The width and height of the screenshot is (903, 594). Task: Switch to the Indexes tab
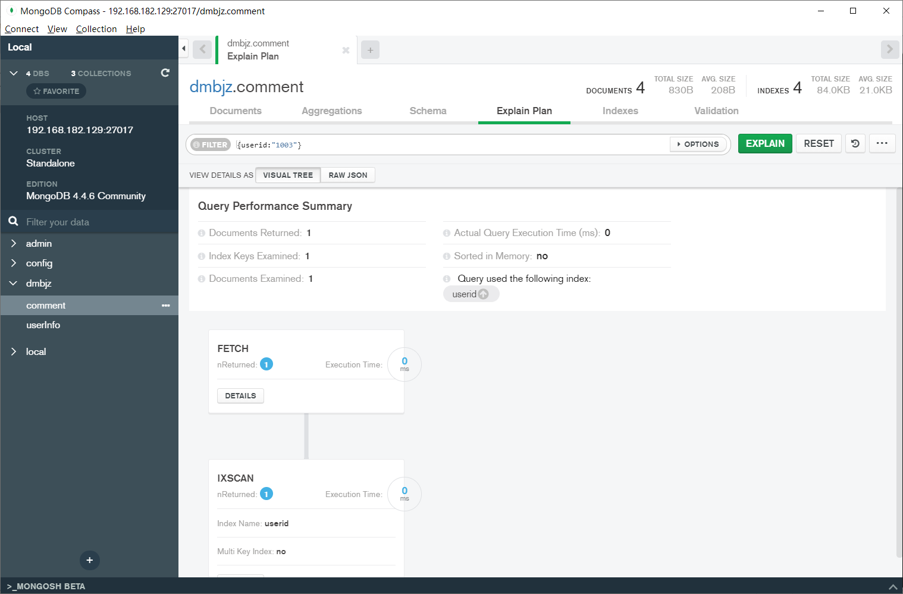click(620, 111)
